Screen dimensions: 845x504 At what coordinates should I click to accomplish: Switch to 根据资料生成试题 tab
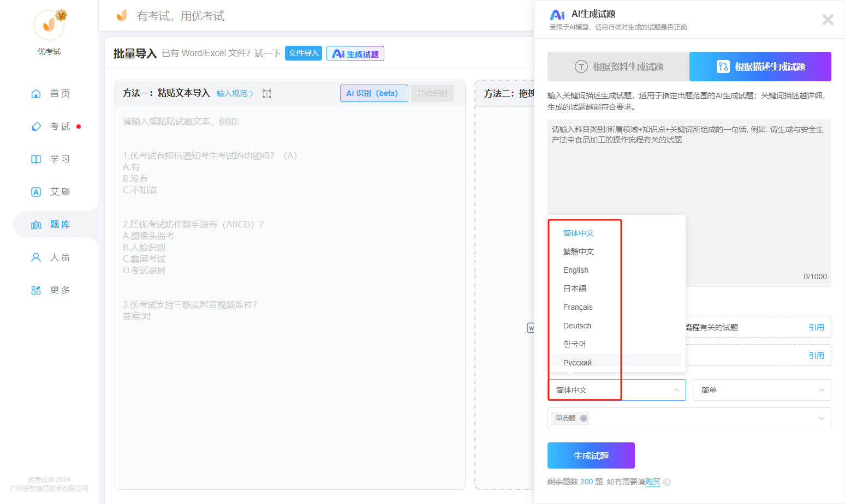point(618,67)
